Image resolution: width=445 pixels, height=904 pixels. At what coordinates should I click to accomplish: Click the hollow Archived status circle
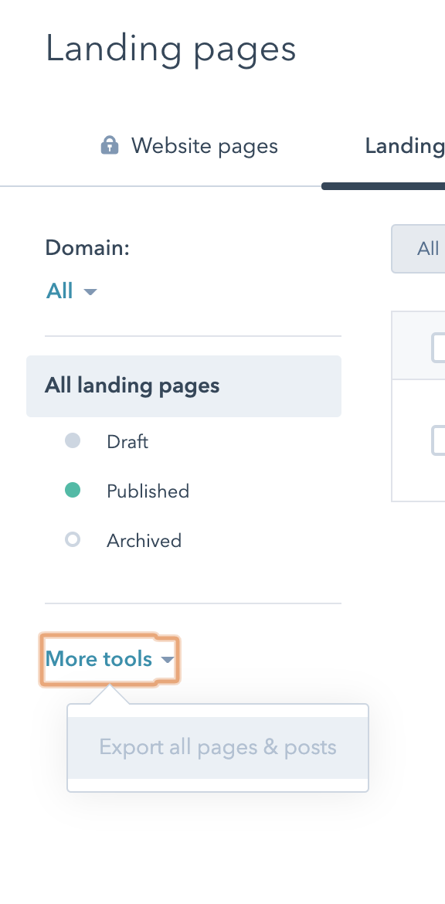coord(73,540)
